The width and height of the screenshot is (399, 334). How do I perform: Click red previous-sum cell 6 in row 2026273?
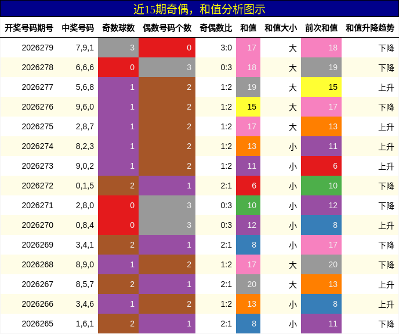point(321,166)
